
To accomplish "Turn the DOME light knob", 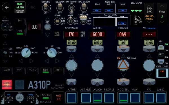I will coord(57,21).
